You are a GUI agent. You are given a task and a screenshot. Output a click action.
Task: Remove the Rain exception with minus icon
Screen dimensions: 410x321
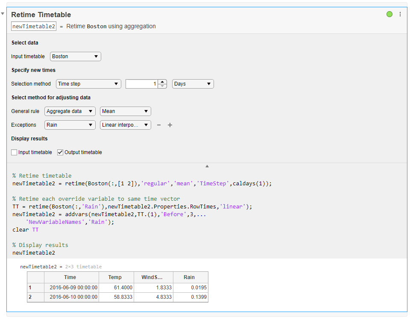159,125
